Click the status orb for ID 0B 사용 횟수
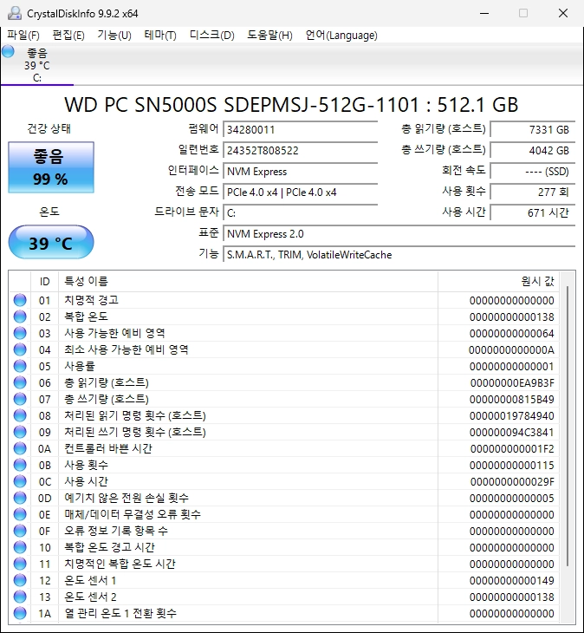Viewport: 584px width, 633px height. pos(20,465)
